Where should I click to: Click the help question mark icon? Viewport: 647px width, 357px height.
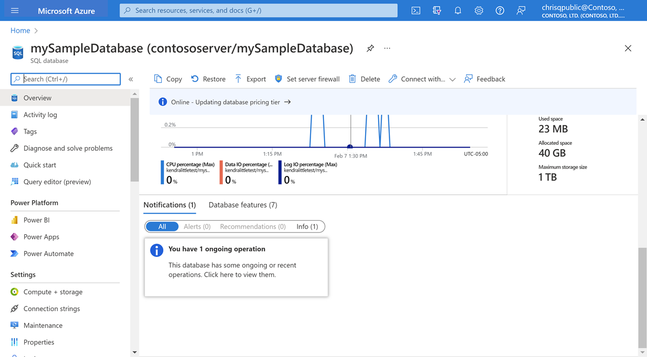[500, 11]
